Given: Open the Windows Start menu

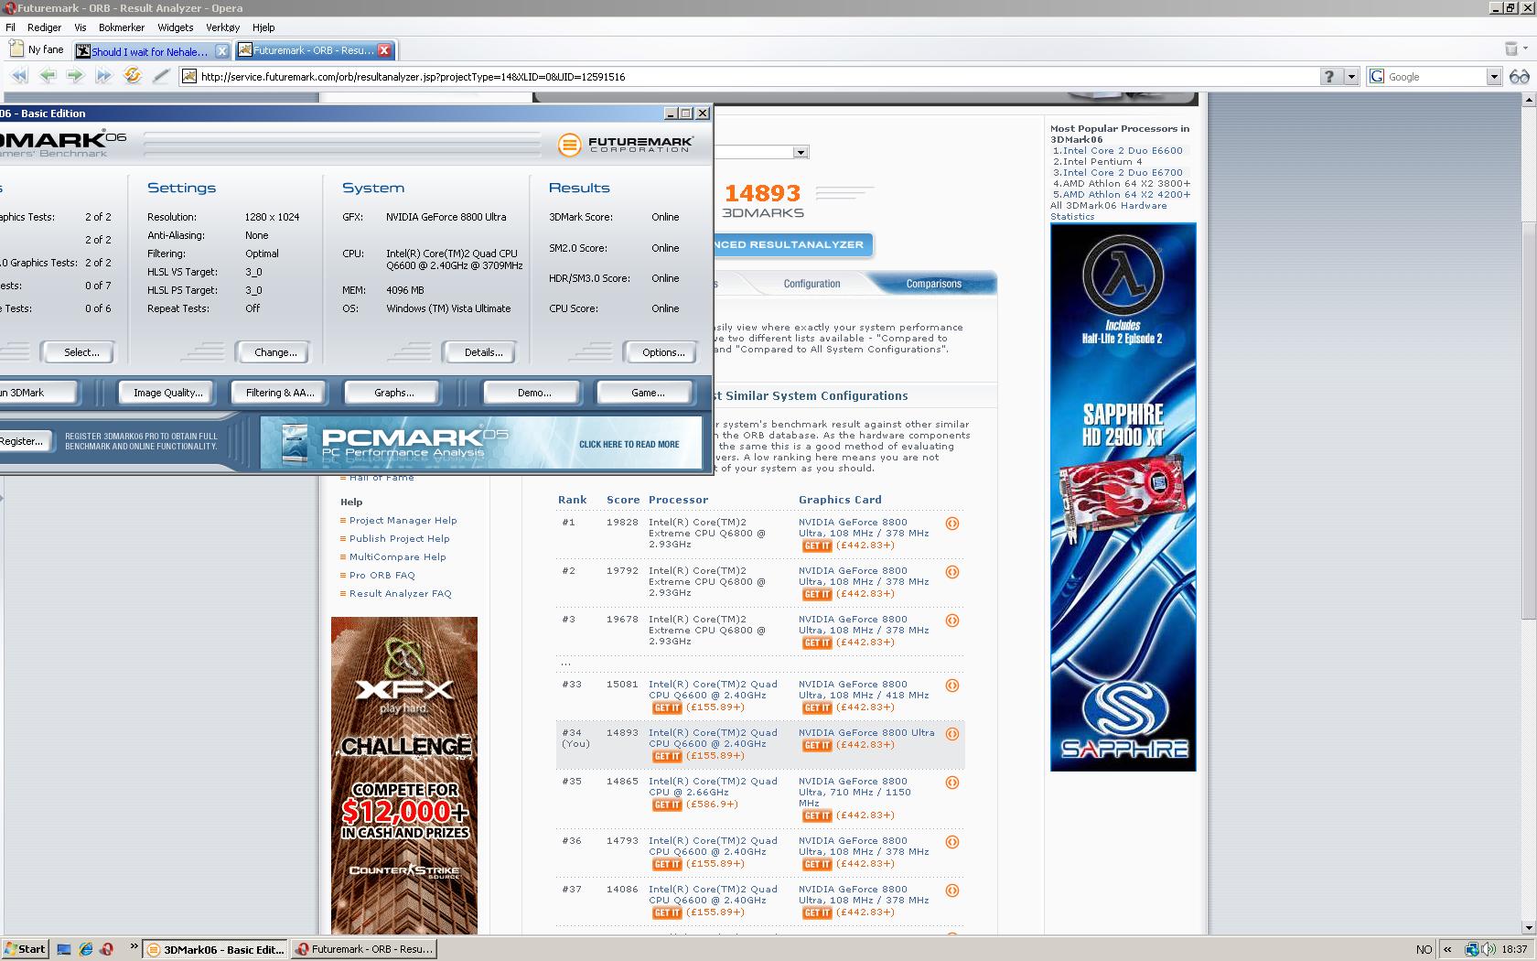Looking at the screenshot, I should (25, 949).
